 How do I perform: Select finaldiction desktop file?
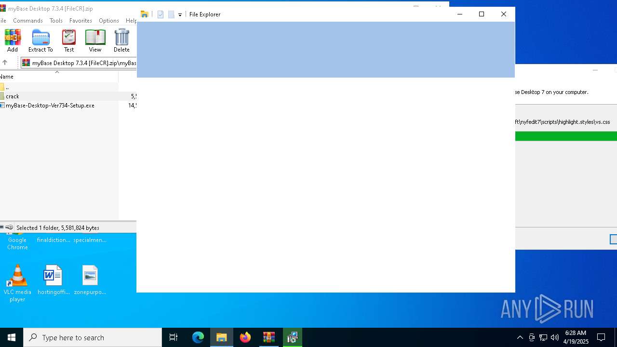54,240
